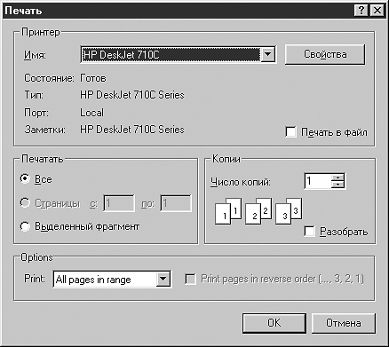Viewport: 389px width, 347px height.
Task: Click the collate pages 1-1 icon
Action: pos(228,210)
